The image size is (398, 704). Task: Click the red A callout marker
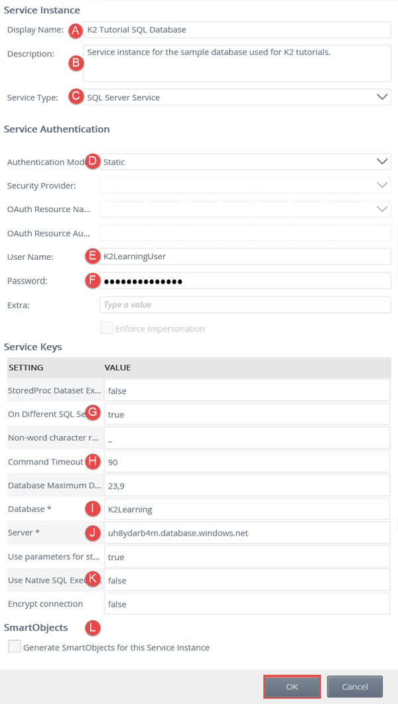point(76,30)
